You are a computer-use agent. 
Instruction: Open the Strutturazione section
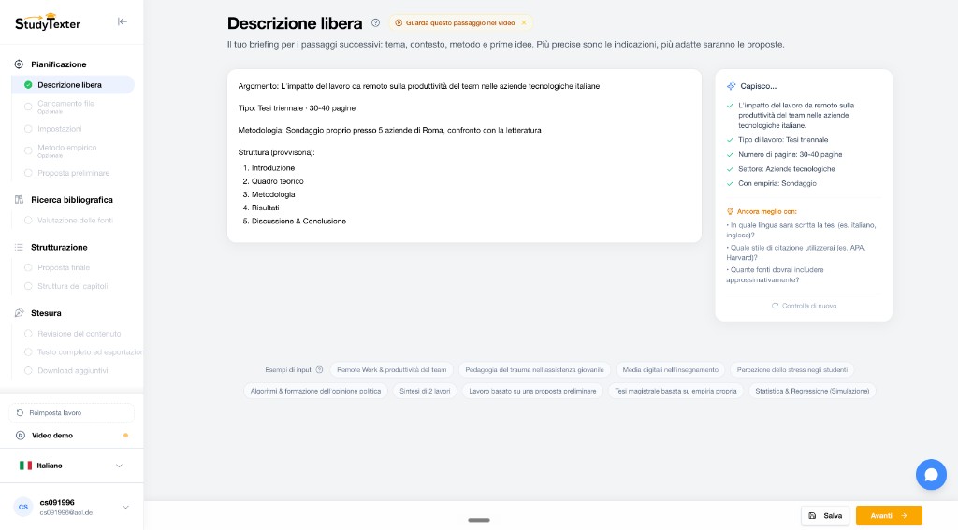[59, 248]
